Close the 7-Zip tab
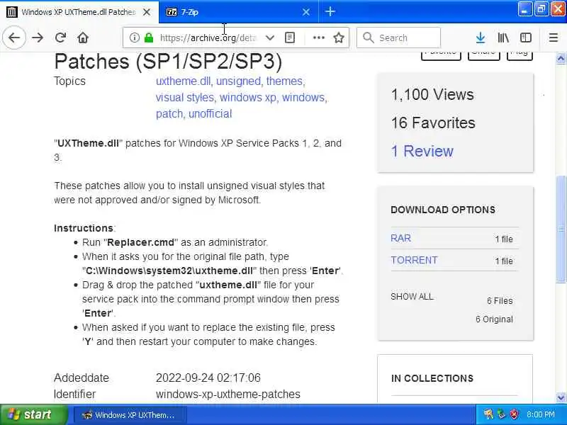This screenshot has height=425, width=567. [306, 12]
